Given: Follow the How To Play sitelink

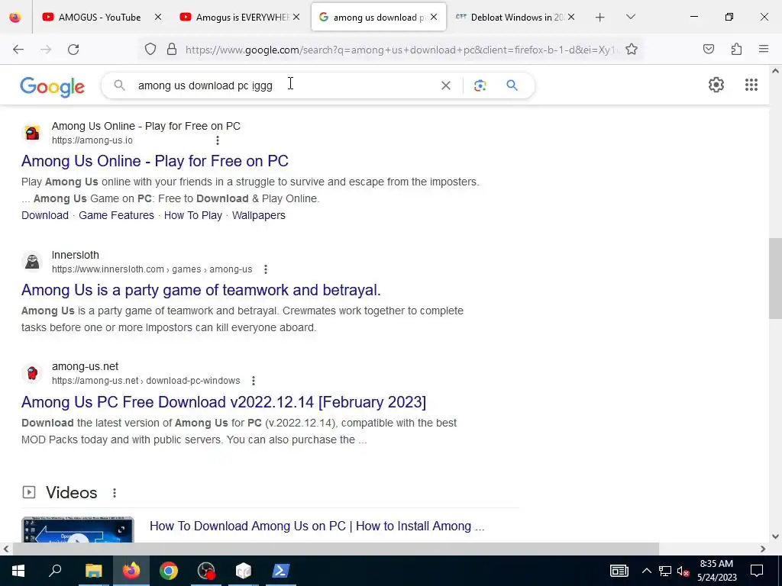Looking at the screenshot, I should click(x=193, y=216).
